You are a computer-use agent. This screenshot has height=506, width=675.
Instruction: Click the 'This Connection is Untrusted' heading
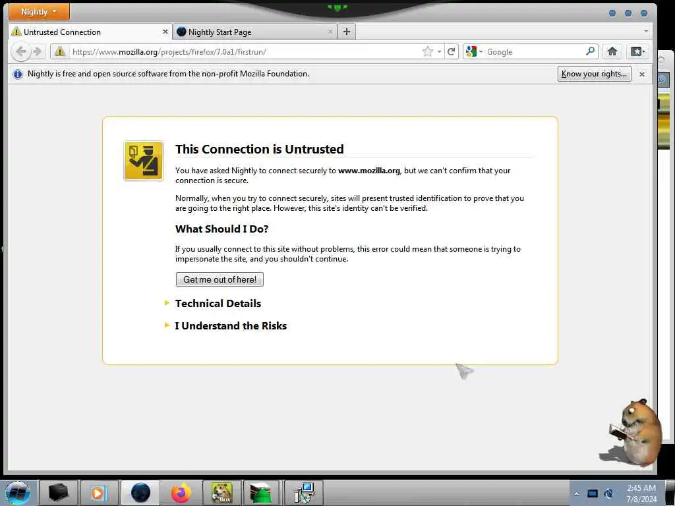tap(259, 149)
